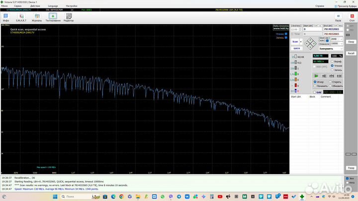The image size is (358, 201).
Task: Click the Пауза pause icon
Action: [x=338, y=17]
